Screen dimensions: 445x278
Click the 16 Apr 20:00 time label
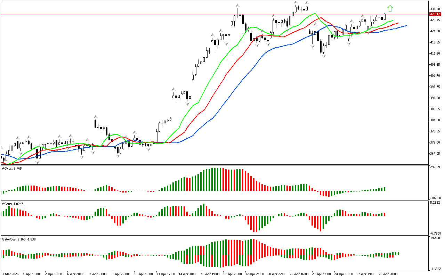(232, 274)
